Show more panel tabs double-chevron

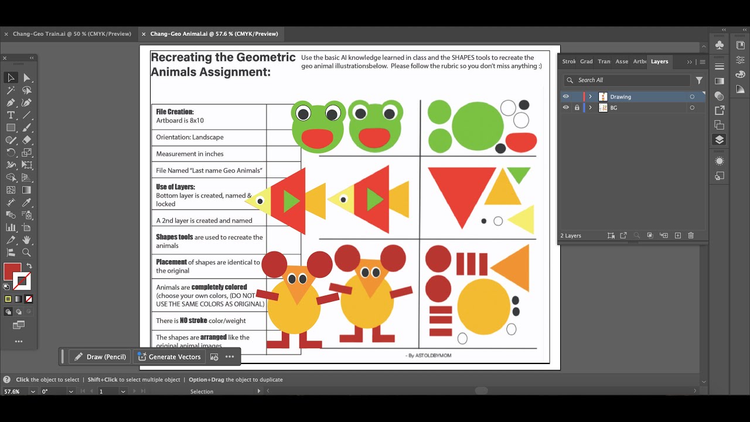[690, 62]
